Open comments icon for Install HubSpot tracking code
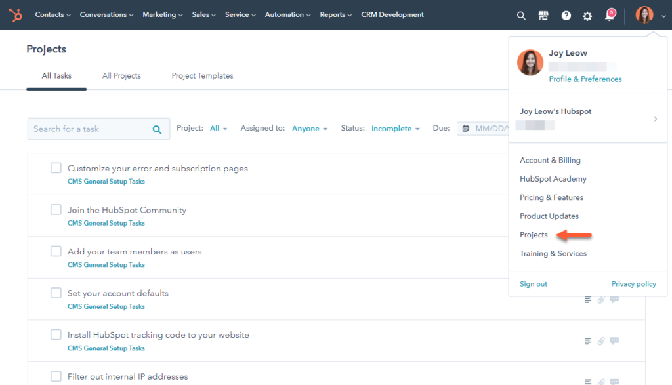 point(614,341)
